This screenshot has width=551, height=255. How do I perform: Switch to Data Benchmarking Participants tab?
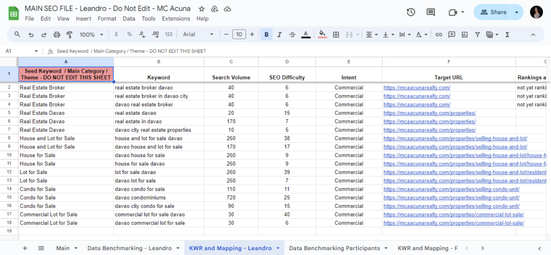click(339, 248)
